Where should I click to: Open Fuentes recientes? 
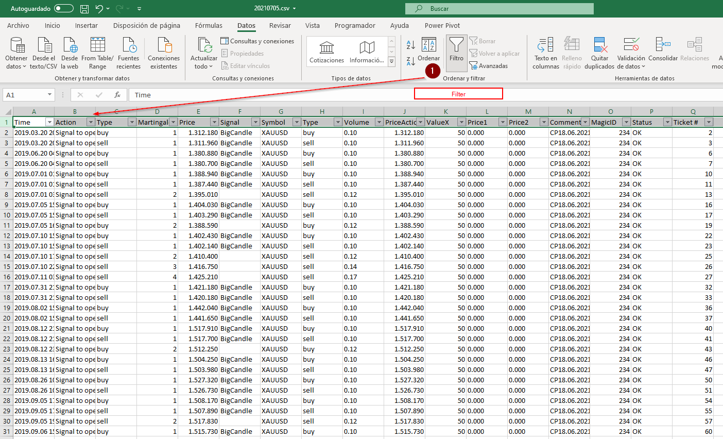point(128,53)
